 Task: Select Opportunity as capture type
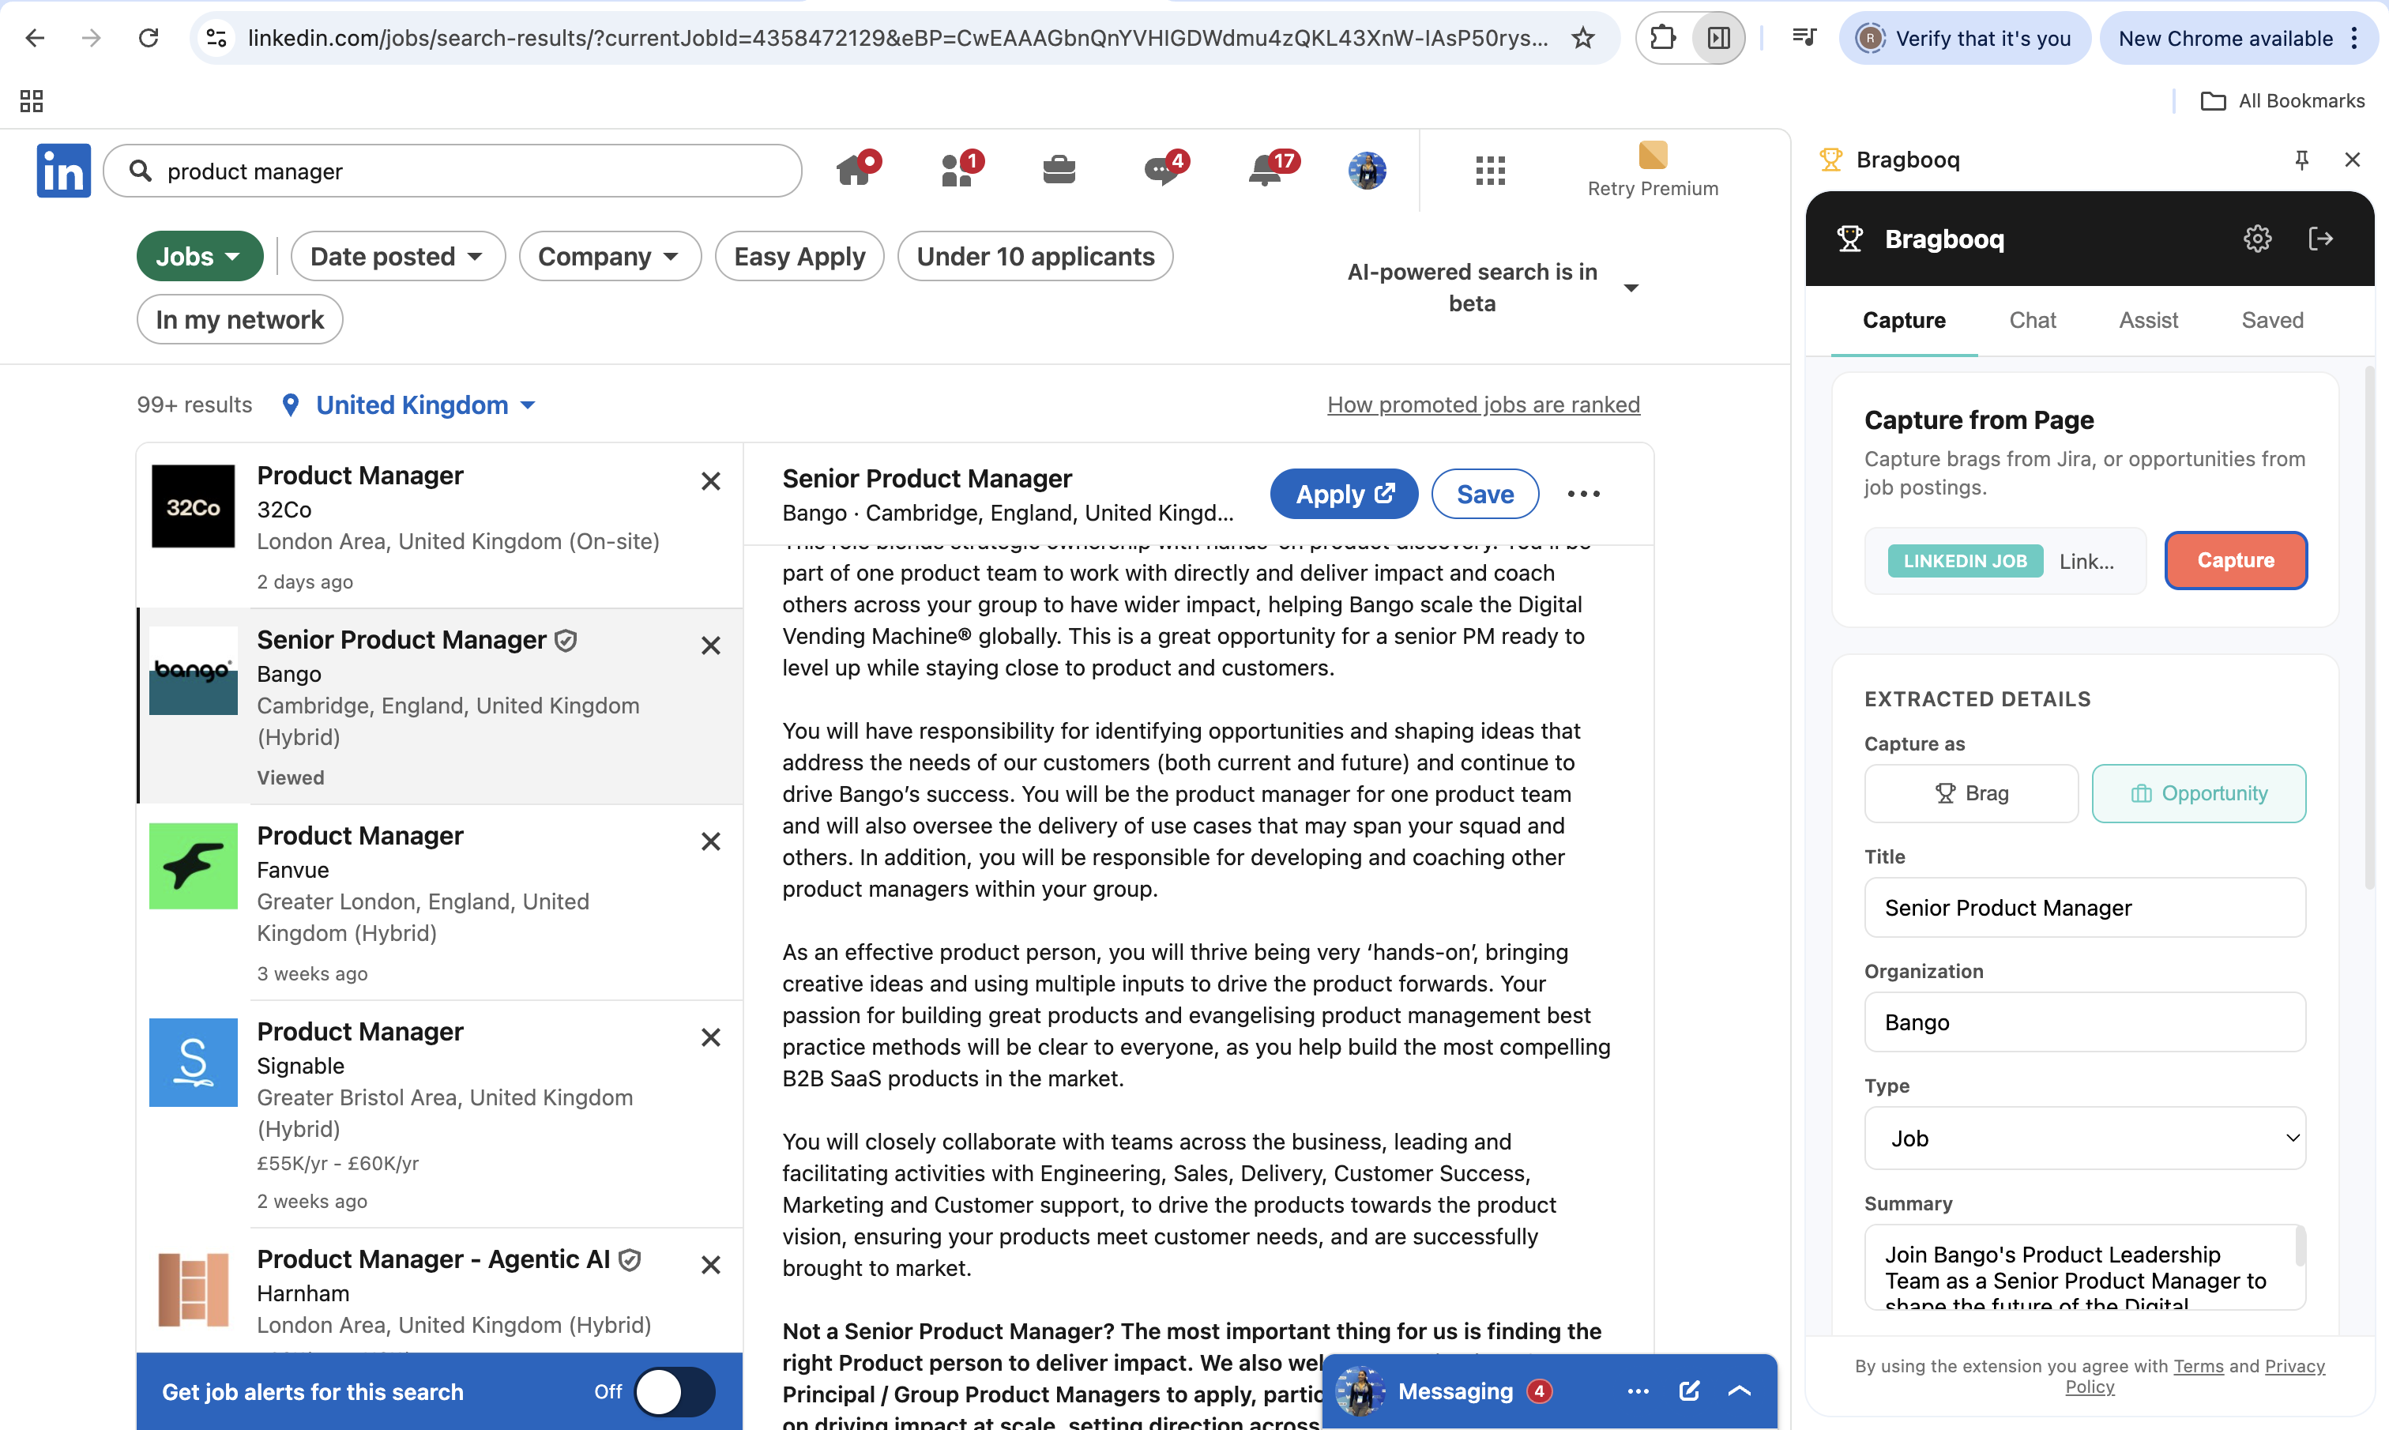coord(2199,793)
